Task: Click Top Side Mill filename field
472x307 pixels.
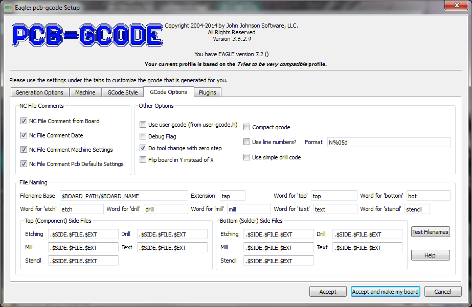Action: [83, 247]
